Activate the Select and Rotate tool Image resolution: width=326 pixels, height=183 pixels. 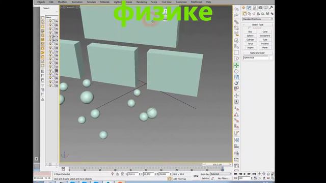tap(236, 71)
